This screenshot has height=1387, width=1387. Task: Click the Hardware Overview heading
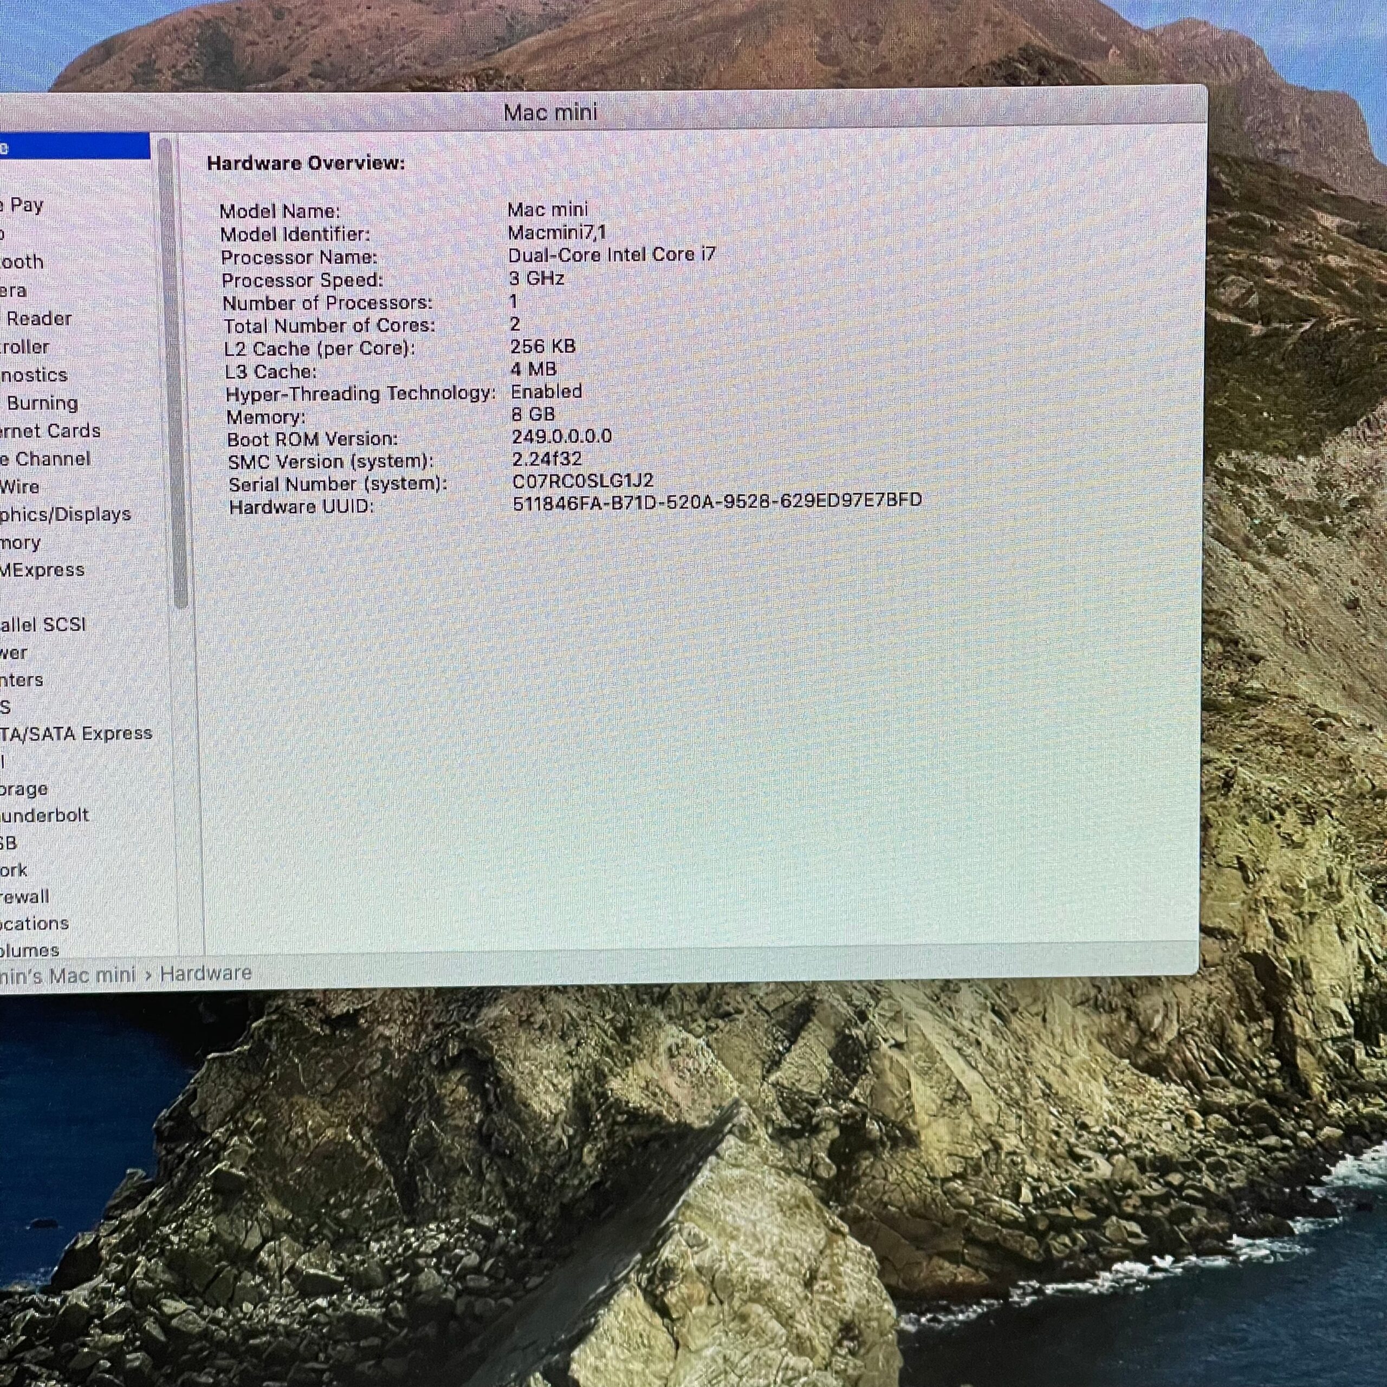pyautogui.click(x=306, y=163)
